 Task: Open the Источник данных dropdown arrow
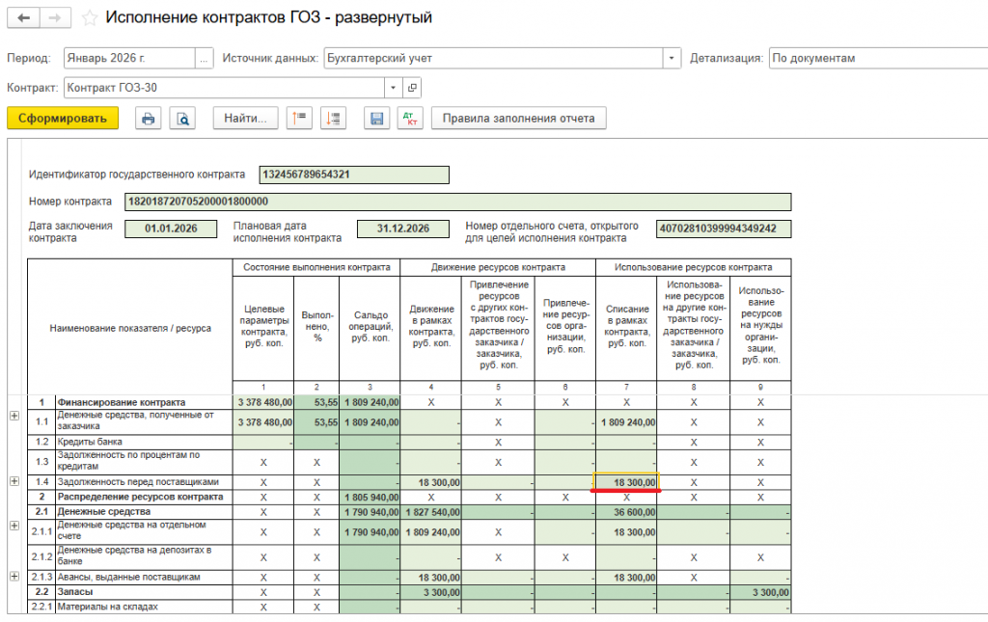672,58
